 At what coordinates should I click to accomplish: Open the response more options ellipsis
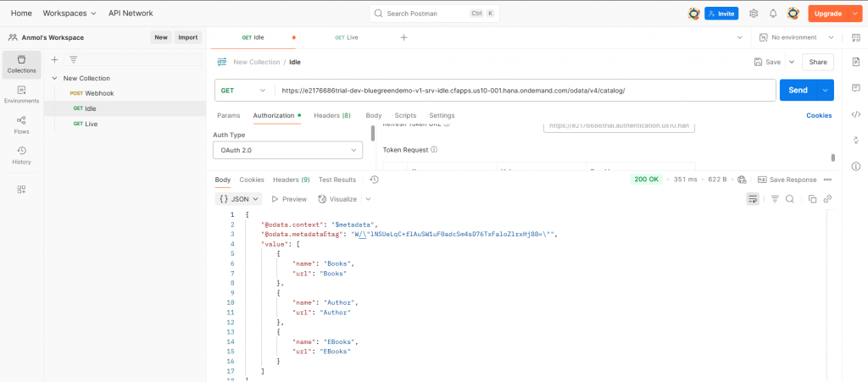828,180
